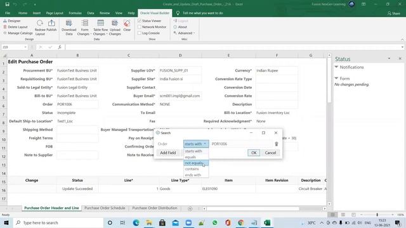Open the About info
Image resolution: width=406 pixels, height=228 pixels.
[180, 27]
